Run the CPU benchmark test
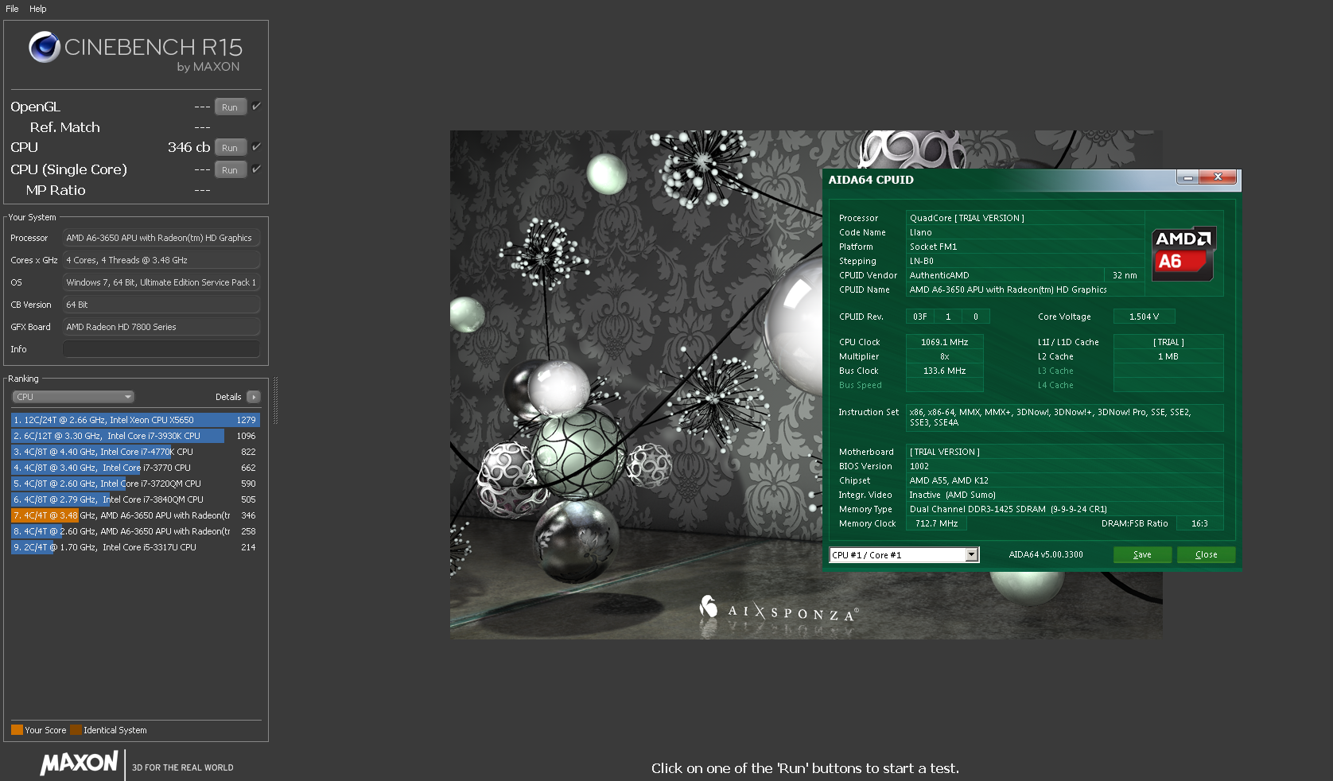Image resolution: width=1333 pixels, height=781 pixels. coord(230,148)
